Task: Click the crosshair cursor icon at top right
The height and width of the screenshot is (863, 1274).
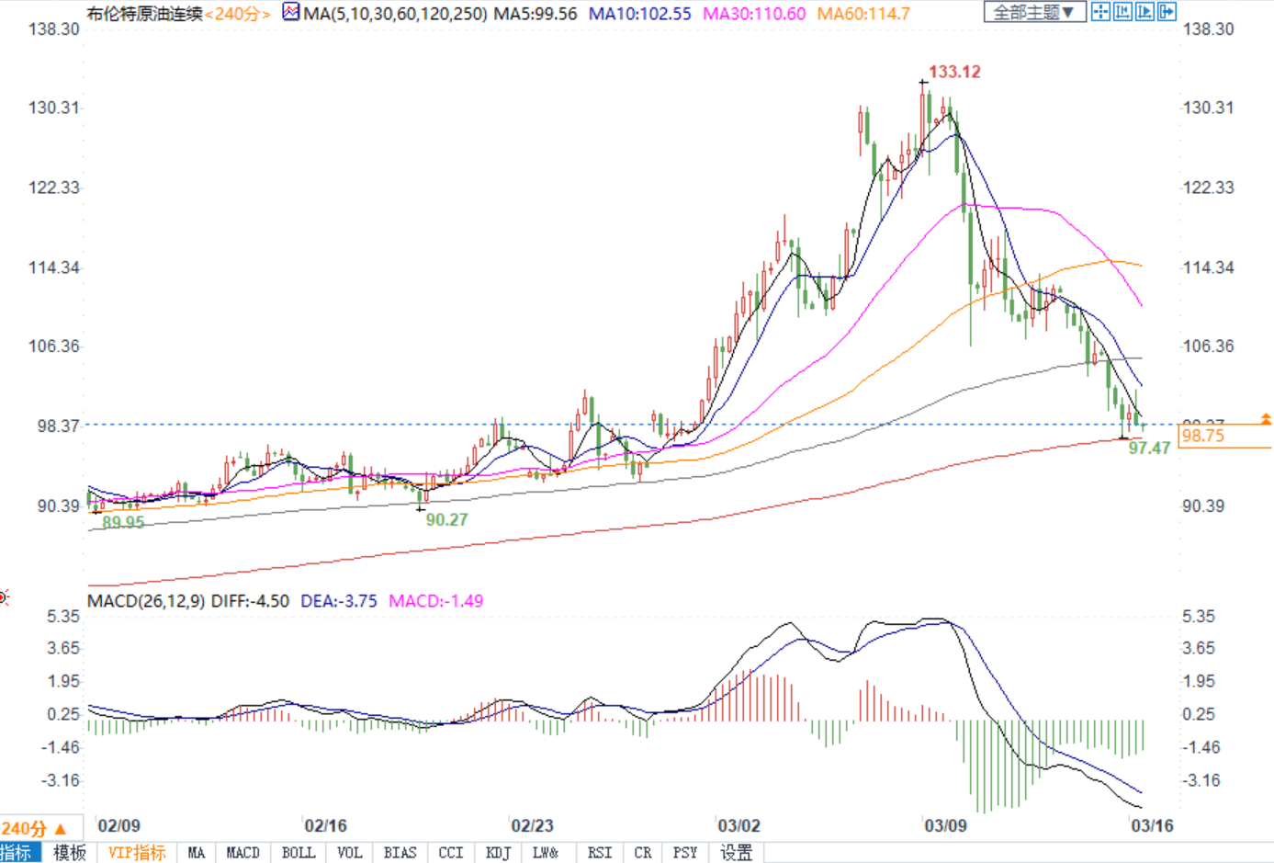Action: point(1100,12)
